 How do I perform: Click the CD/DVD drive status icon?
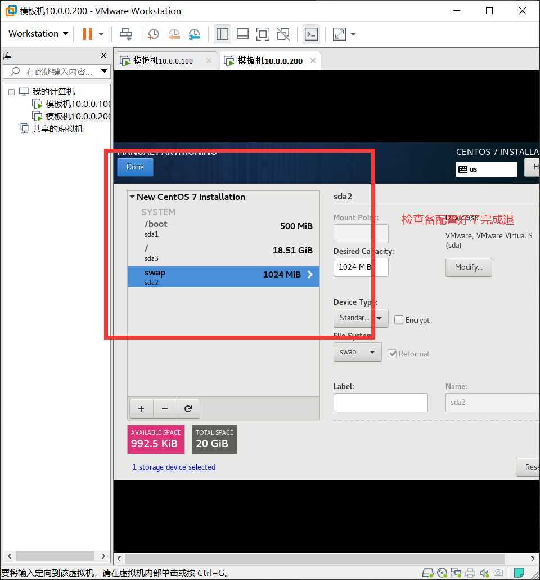(x=442, y=573)
